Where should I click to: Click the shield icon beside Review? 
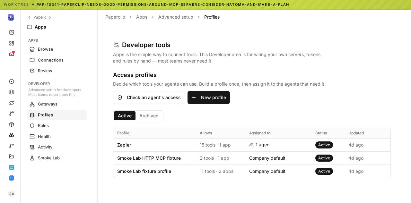coord(32,71)
